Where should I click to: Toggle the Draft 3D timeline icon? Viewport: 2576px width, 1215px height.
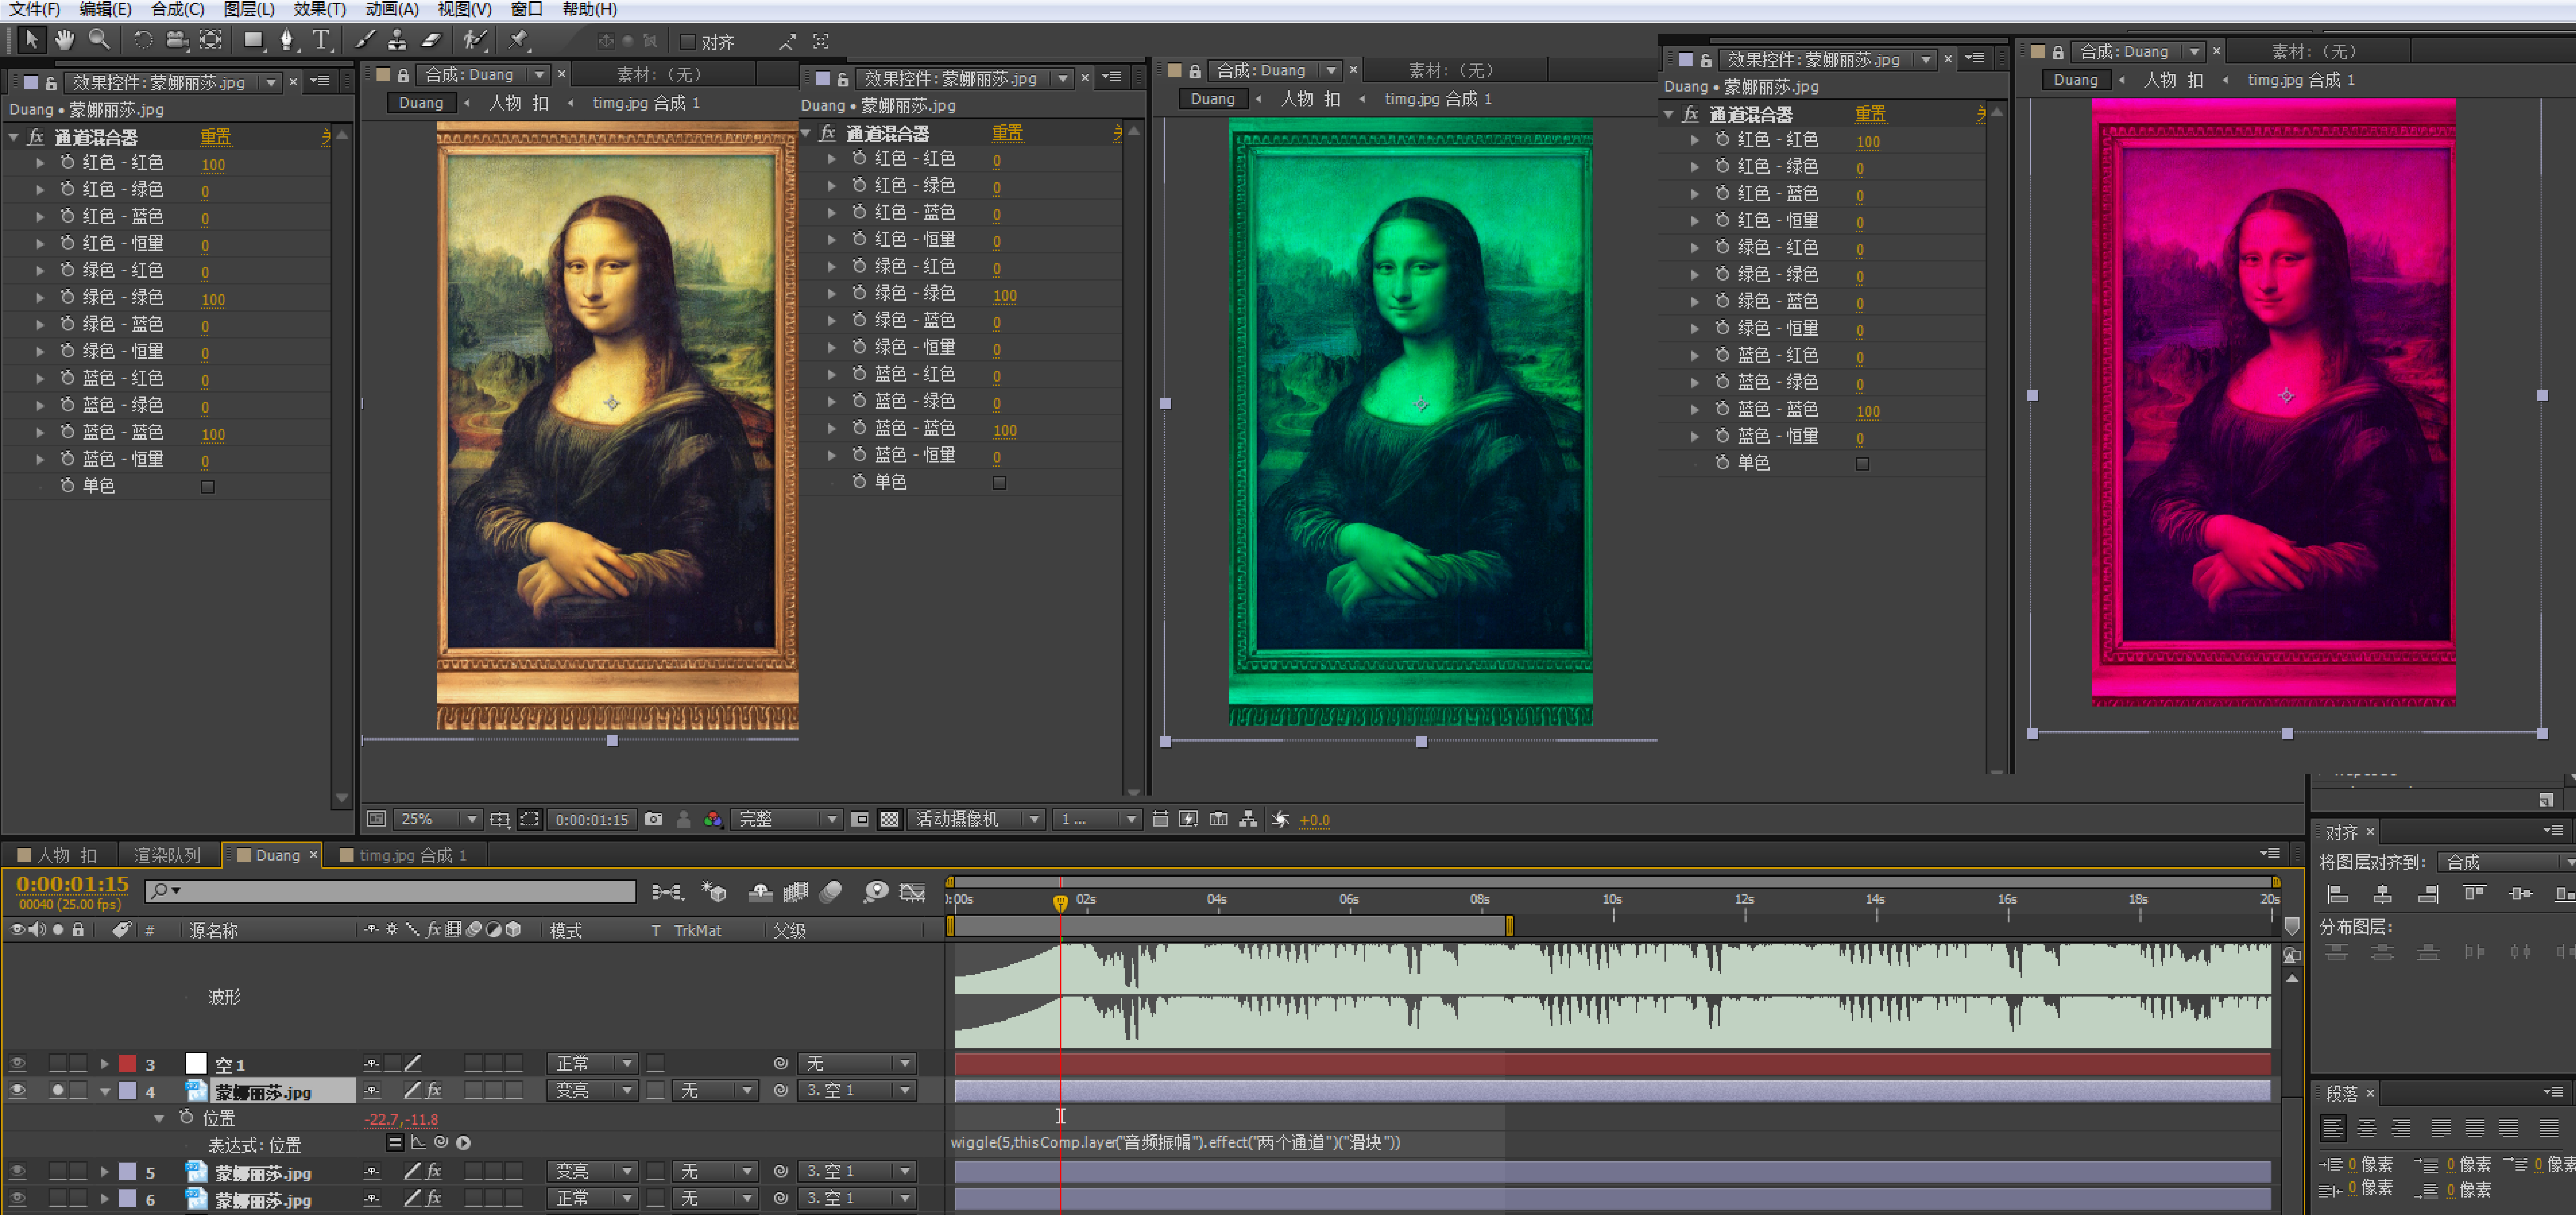click(x=714, y=892)
